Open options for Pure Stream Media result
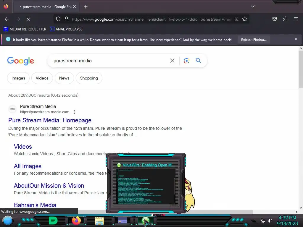Screen dimensions: 303x227 (x=74, y=112)
